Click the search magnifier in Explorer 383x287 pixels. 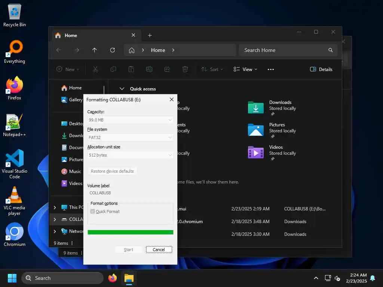pos(331,50)
